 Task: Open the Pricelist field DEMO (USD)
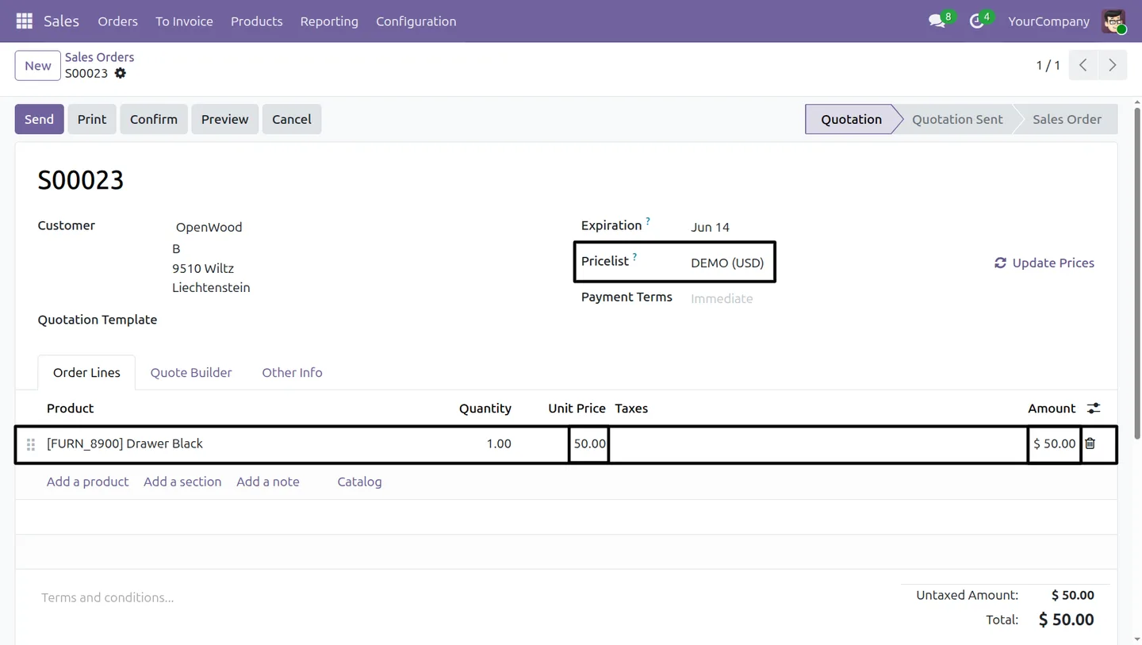point(727,263)
